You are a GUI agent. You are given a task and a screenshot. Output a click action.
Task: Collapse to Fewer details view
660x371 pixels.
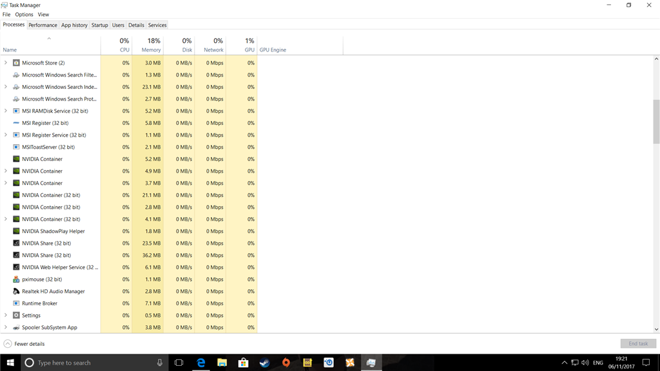tap(24, 344)
